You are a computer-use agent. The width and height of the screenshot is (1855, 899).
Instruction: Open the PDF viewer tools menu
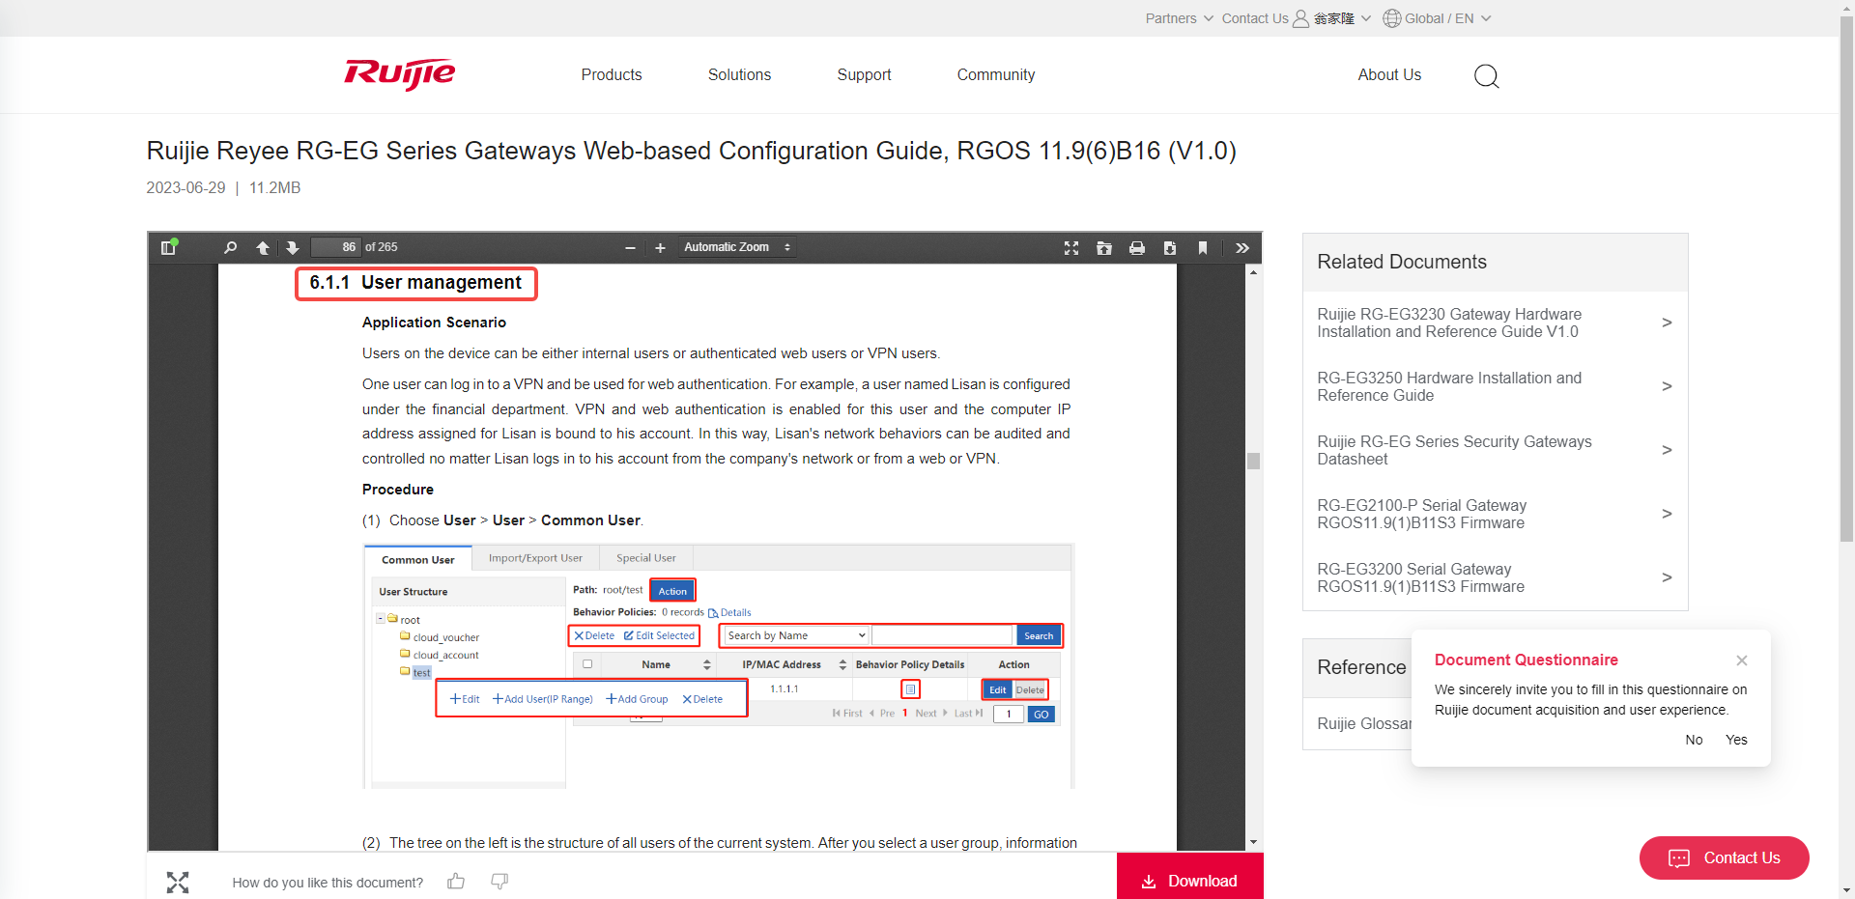[x=1242, y=248]
